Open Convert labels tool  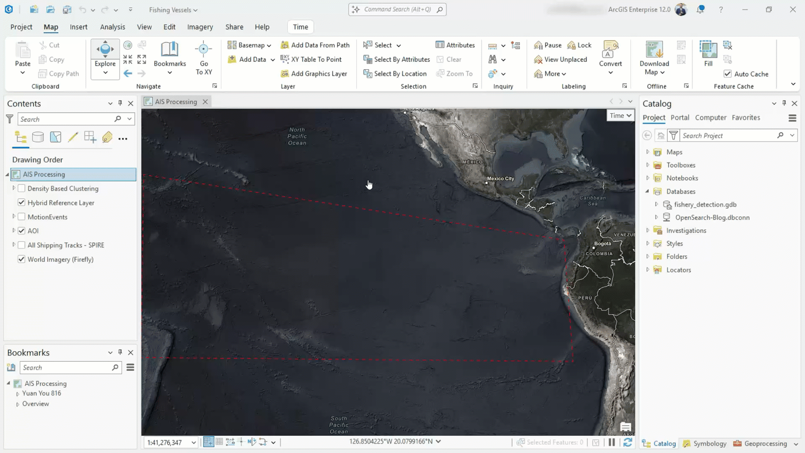tap(610, 58)
